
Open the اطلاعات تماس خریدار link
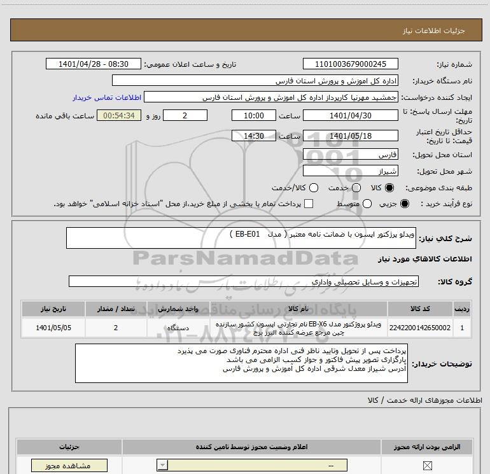(x=107, y=97)
